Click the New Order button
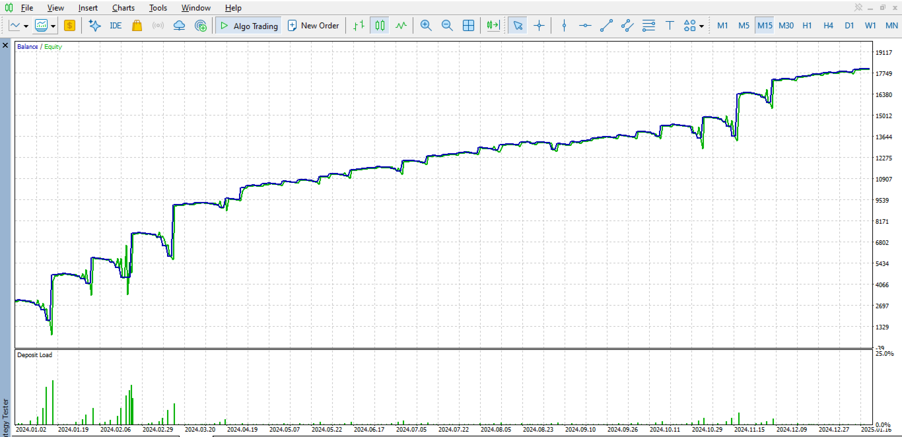 click(x=313, y=26)
